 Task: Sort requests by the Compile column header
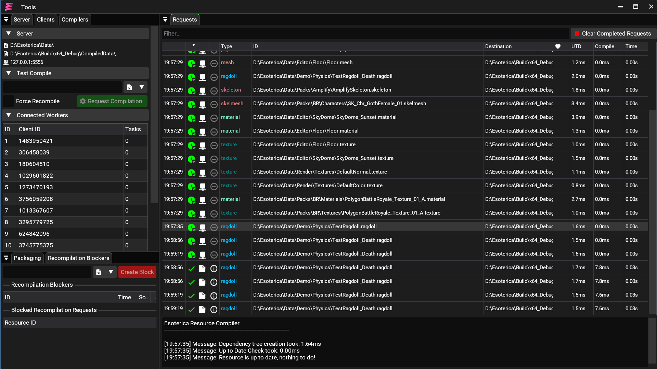click(608, 46)
